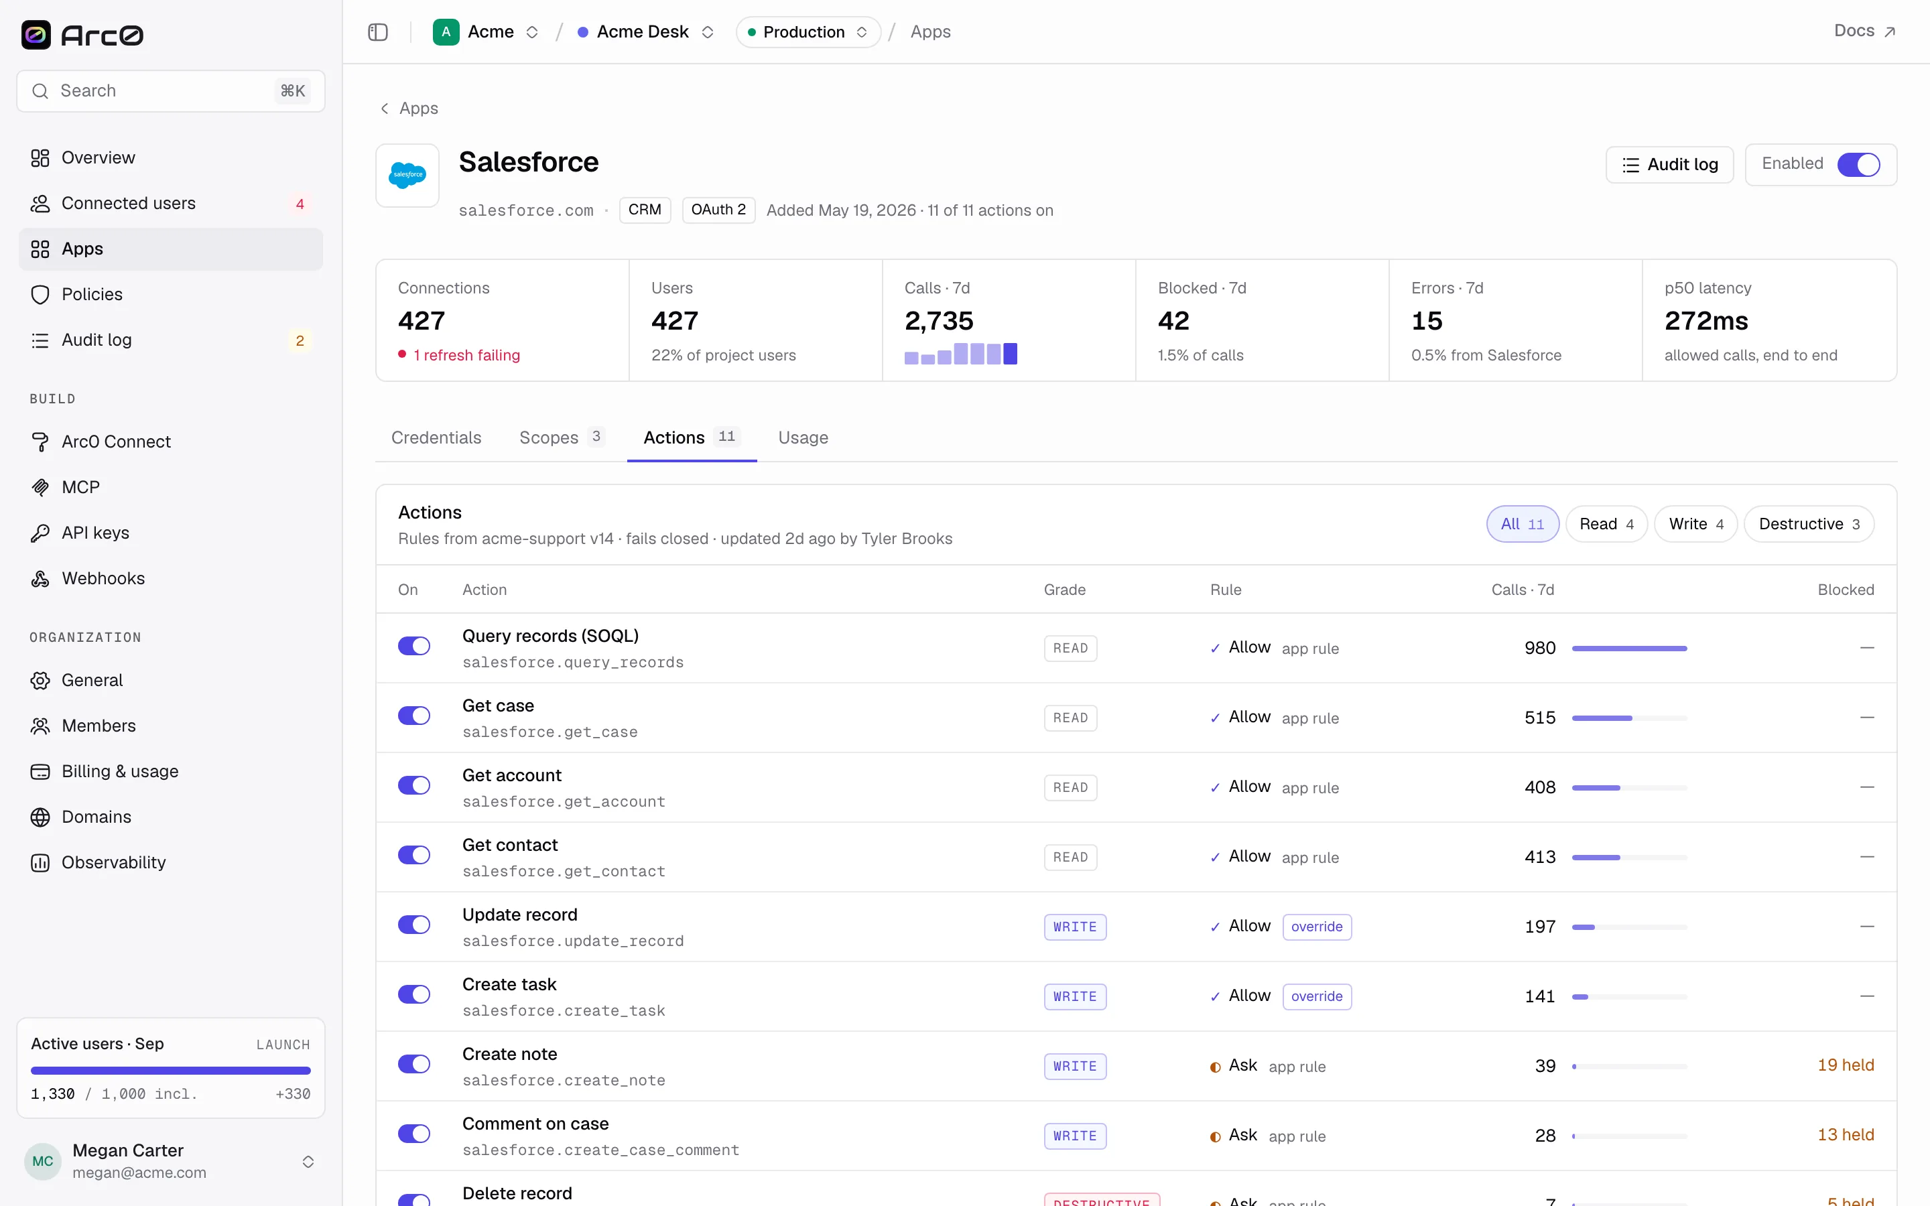The width and height of the screenshot is (1930, 1206).
Task: Click the Members icon
Action: [x=40, y=726]
